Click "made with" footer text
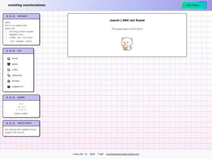The height and width of the screenshot is (159, 212). 78,154
